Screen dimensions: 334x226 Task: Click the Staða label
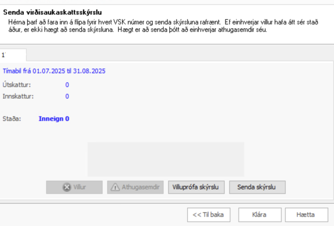tap(12, 119)
